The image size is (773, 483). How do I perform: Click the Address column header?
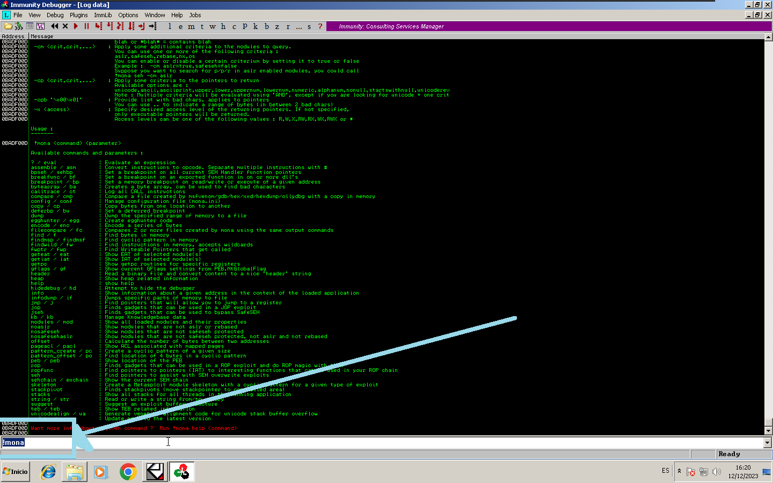tap(14, 36)
